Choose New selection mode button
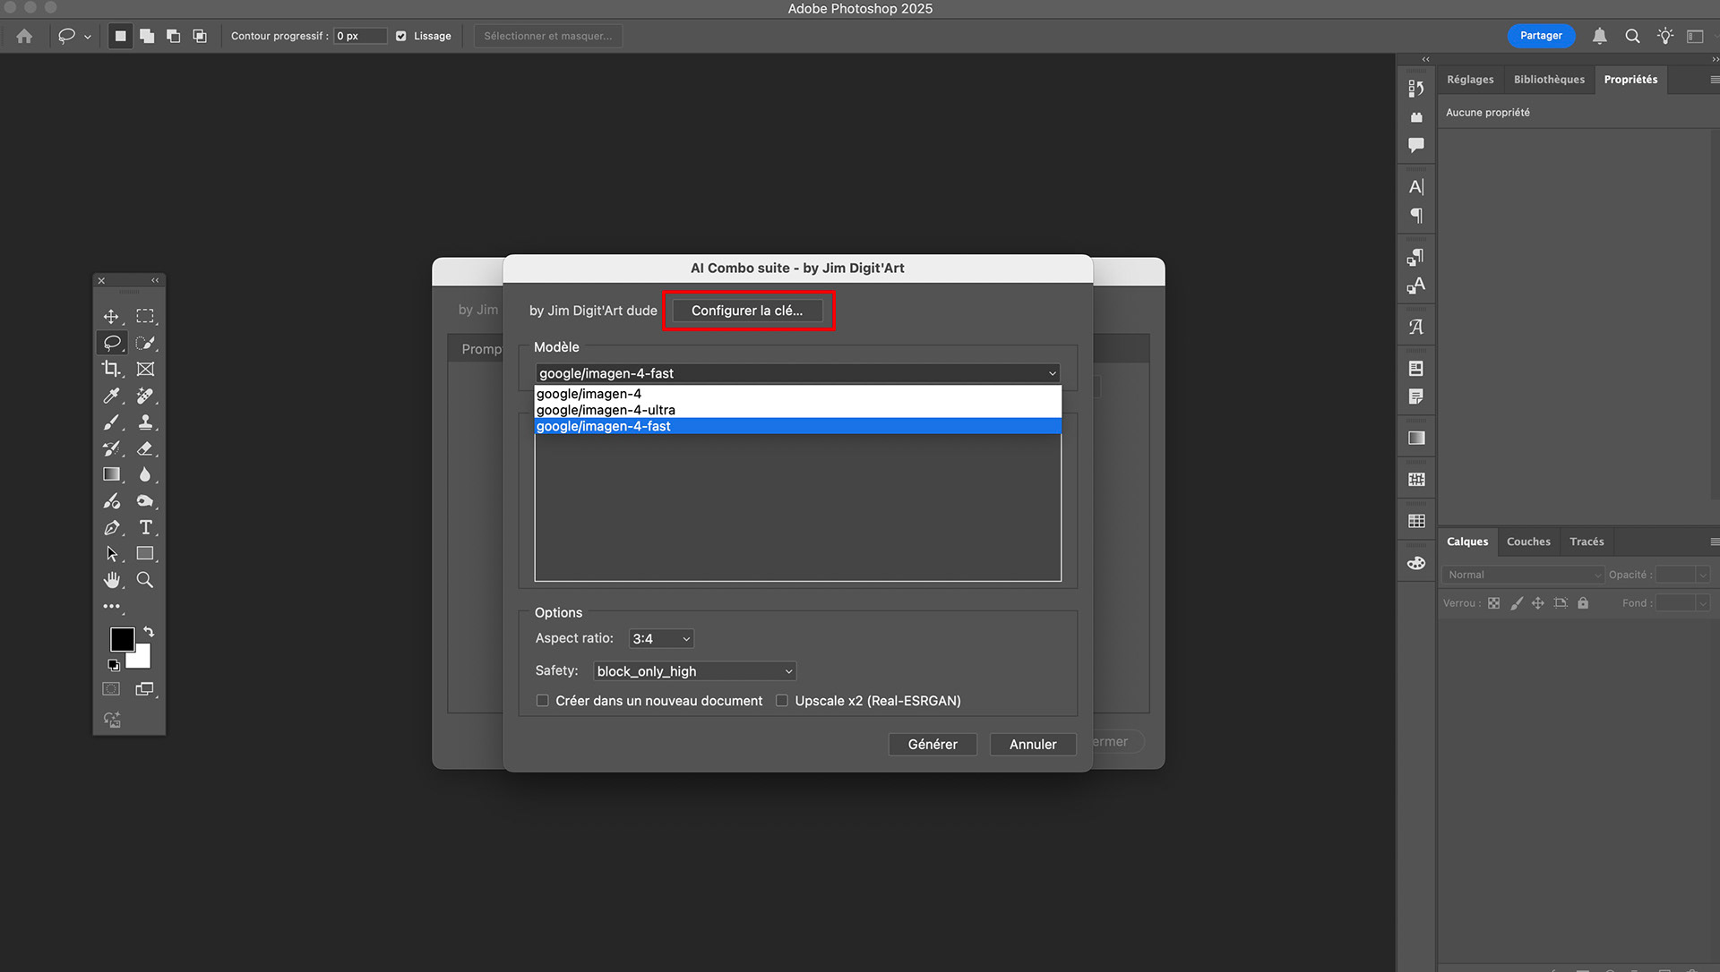 pyautogui.click(x=120, y=36)
